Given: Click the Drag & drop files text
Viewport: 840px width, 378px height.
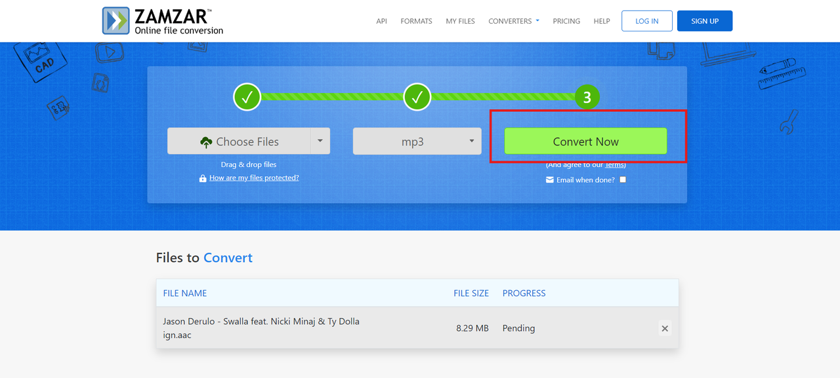Looking at the screenshot, I should 249,164.
